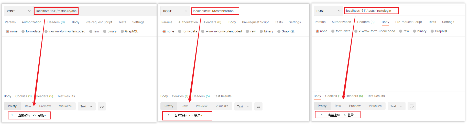Switch to Visualize view in the tologin response
Viewport: 469px width, 124px height.
[375, 106]
